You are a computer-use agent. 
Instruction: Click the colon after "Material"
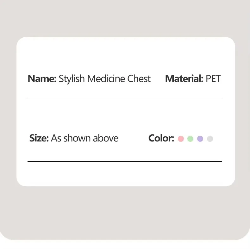202,79
